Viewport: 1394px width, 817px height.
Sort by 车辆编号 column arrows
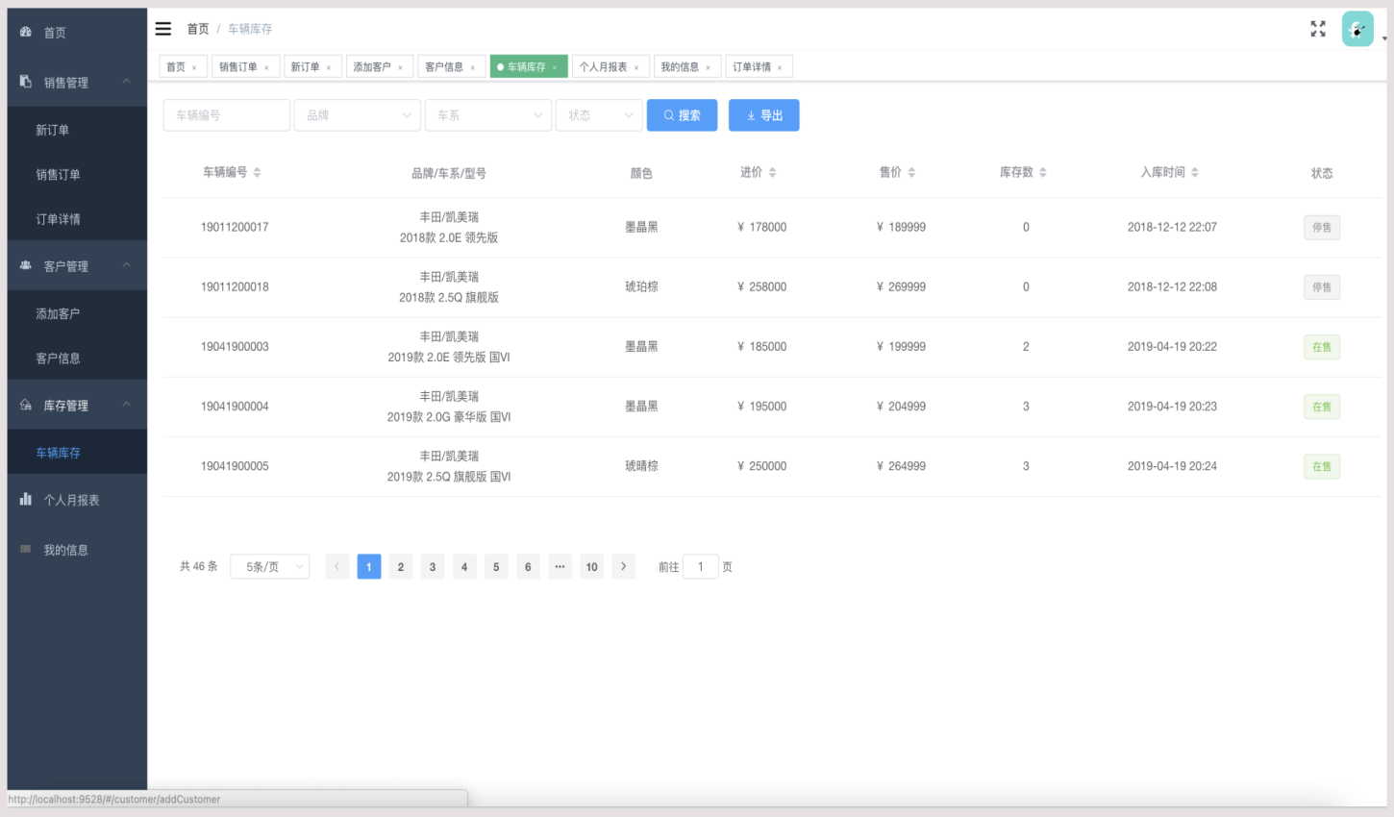point(257,173)
